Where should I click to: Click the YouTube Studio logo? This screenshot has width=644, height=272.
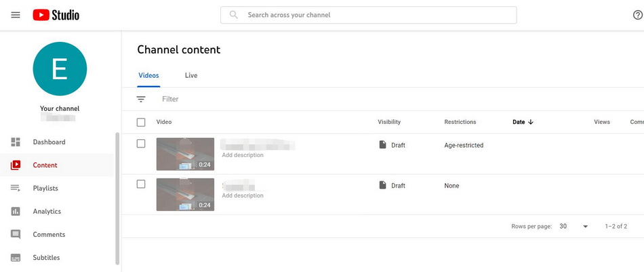tap(56, 15)
